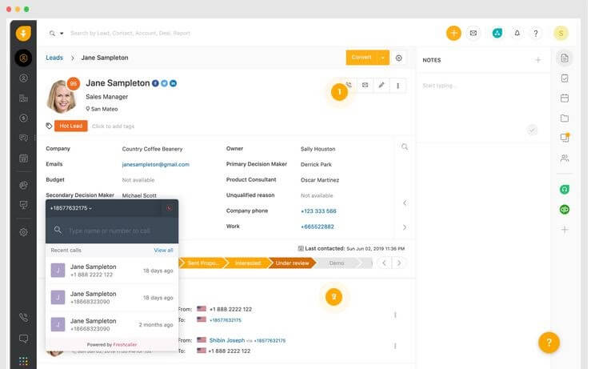591x369 pixels.
Task: Open the Leads module in sidebar
Action: tap(23, 58)
